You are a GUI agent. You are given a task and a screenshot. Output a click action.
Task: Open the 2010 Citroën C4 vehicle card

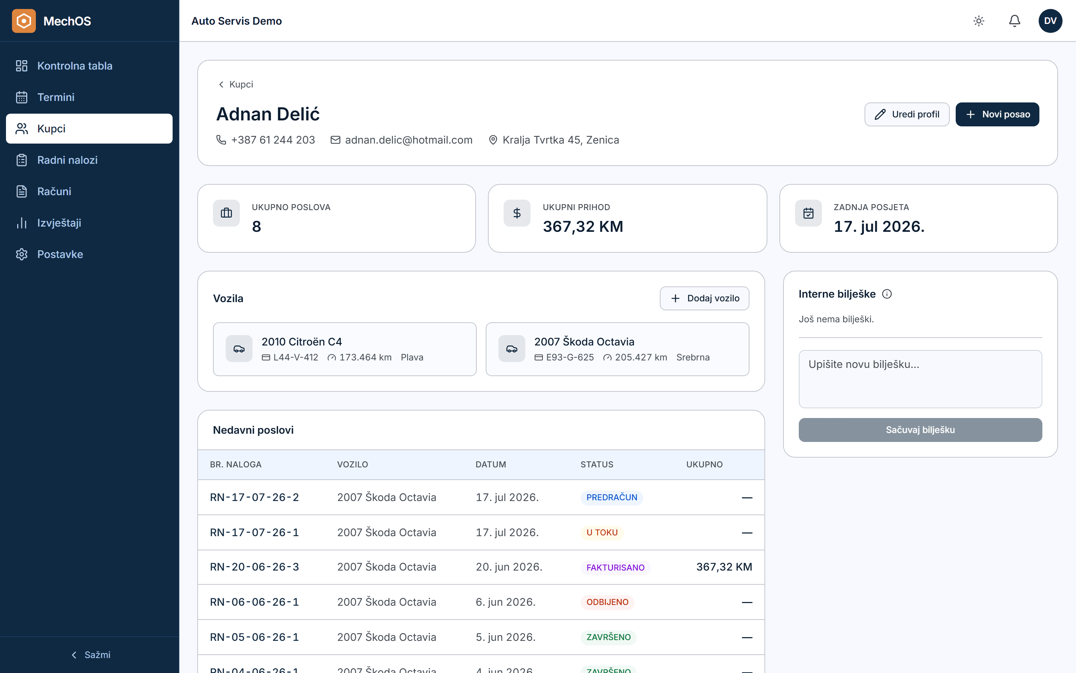(344, 350)
